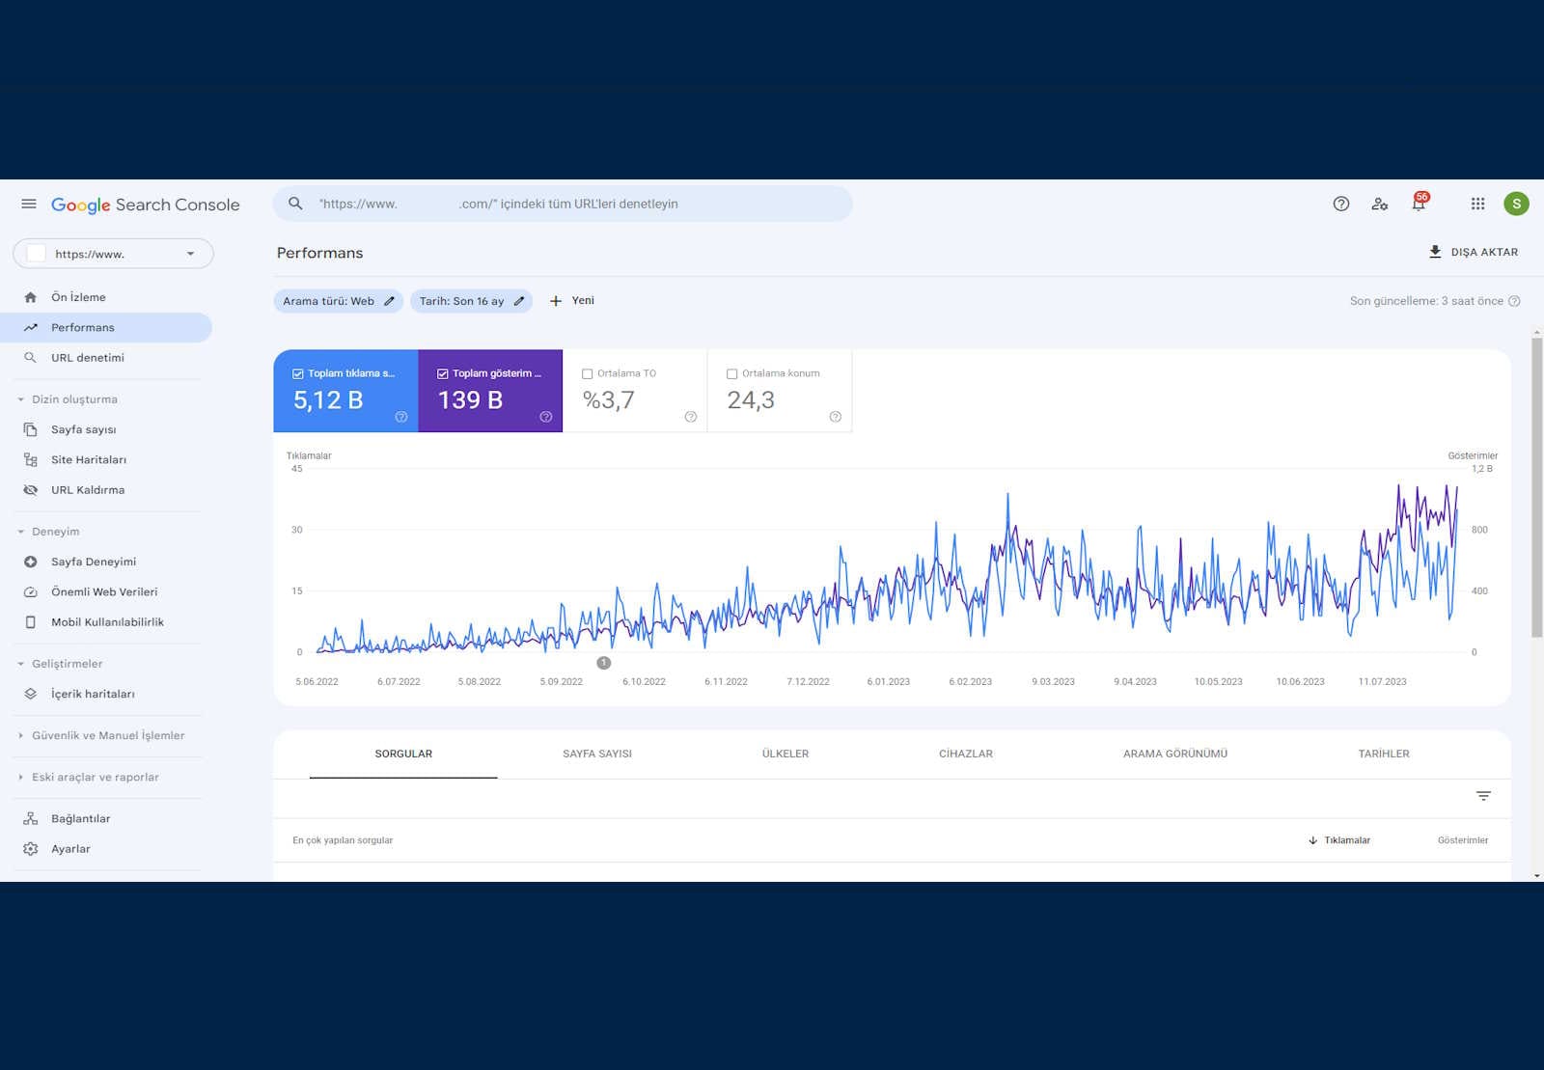Open the users and permissions icon

[x=1379, y=204]
